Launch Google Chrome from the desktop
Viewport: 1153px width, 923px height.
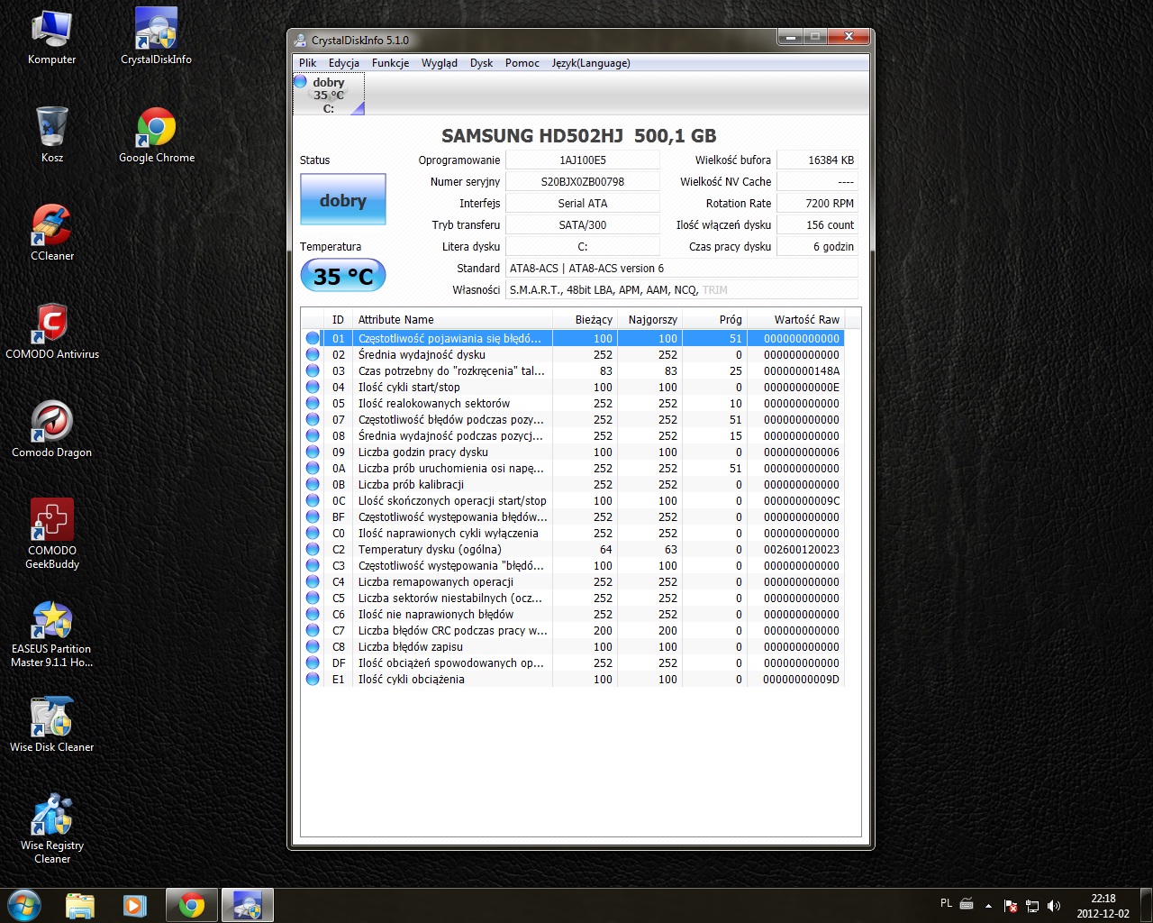tap(156, 135)
